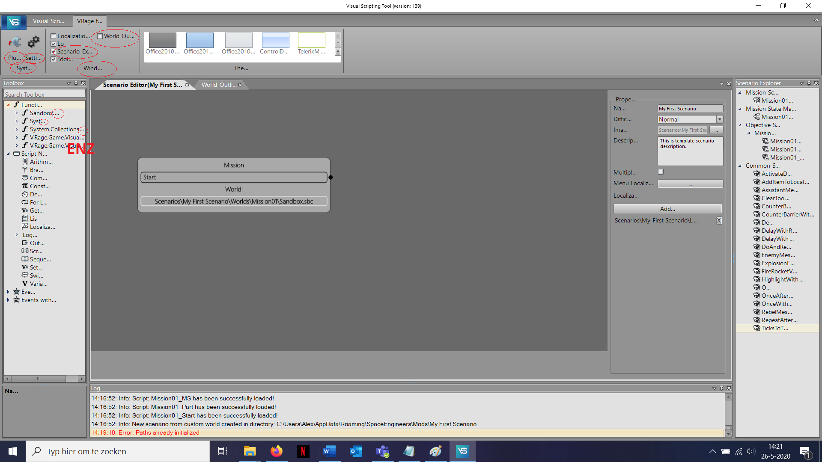Check the Multiplayer checkbox in properties
The width and height of the screenshot is (822, 462).
point(661,172)
